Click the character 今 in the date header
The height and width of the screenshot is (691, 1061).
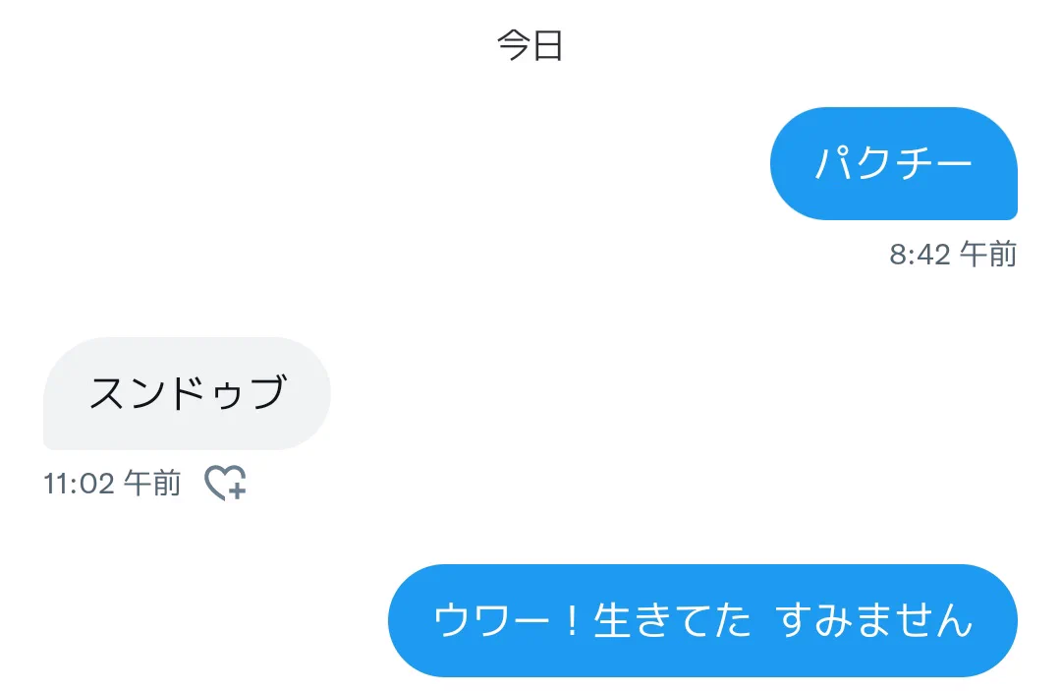pyautogui.click(x=514, y=45)
